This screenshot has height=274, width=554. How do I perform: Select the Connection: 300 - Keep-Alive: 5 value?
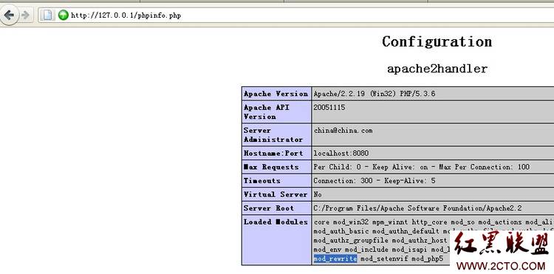click(375, 181)
